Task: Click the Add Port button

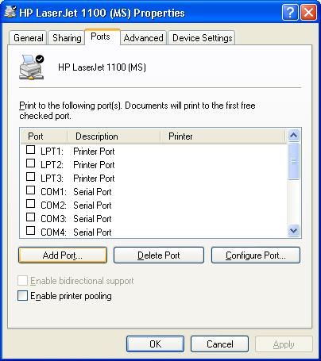Action: click(x=63, y=255)
